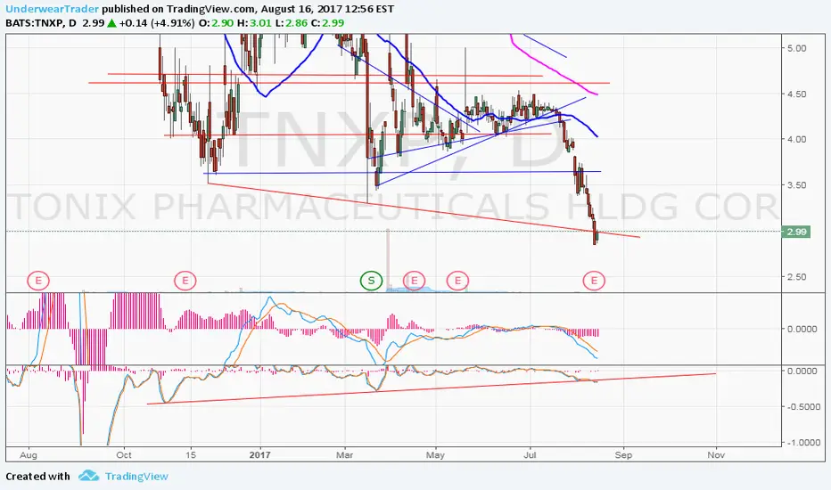Click the 'C:2.99' close value
This screenshot has height=490, width=831.
327,23
